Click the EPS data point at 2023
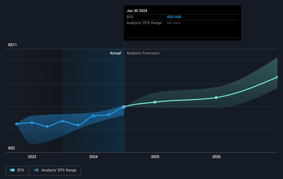The height and width of the screenshot is (179, 283). point(32,123)
